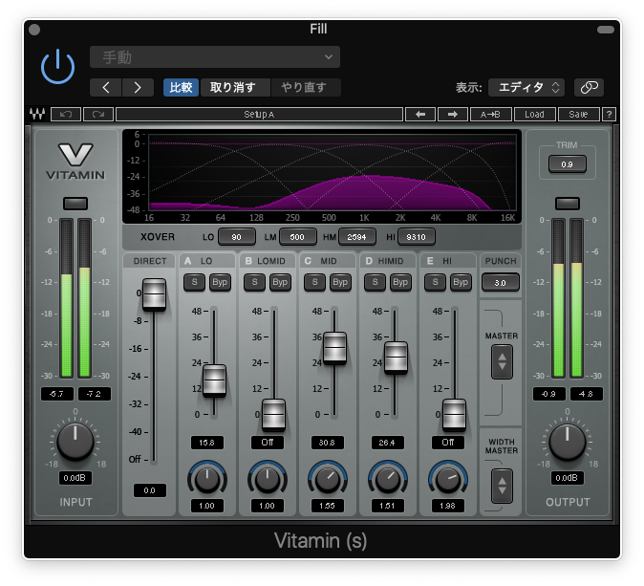Click the D HIMID band fader handle

point(396,358)
